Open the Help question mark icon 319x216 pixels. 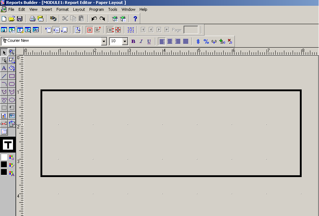(135, 19)
